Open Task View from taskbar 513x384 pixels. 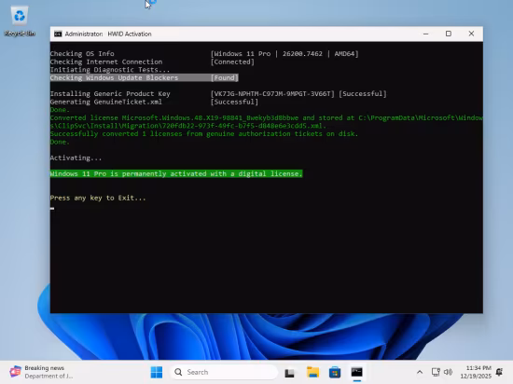(289, 372)
